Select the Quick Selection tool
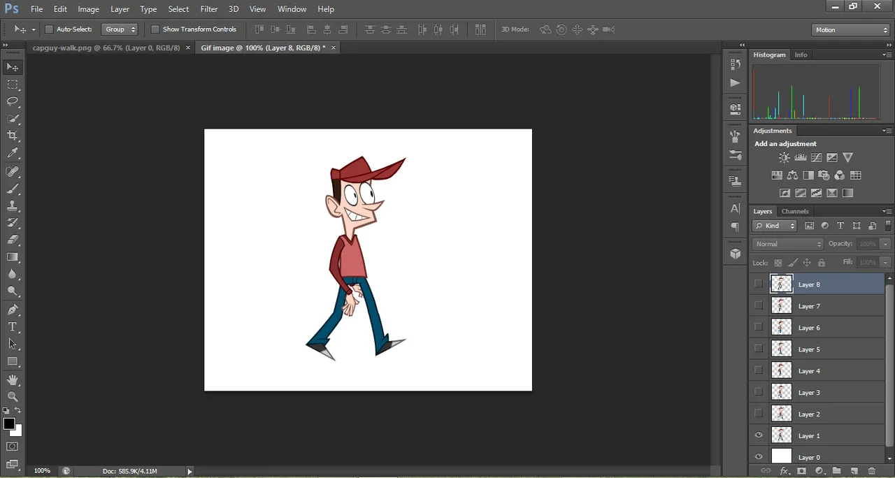This screenshot has width=895, height=478. [13, 119]
